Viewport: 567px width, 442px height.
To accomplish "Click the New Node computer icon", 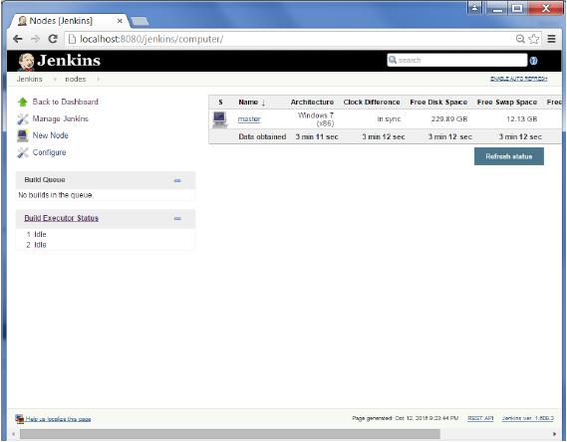I will click(22, 135).
